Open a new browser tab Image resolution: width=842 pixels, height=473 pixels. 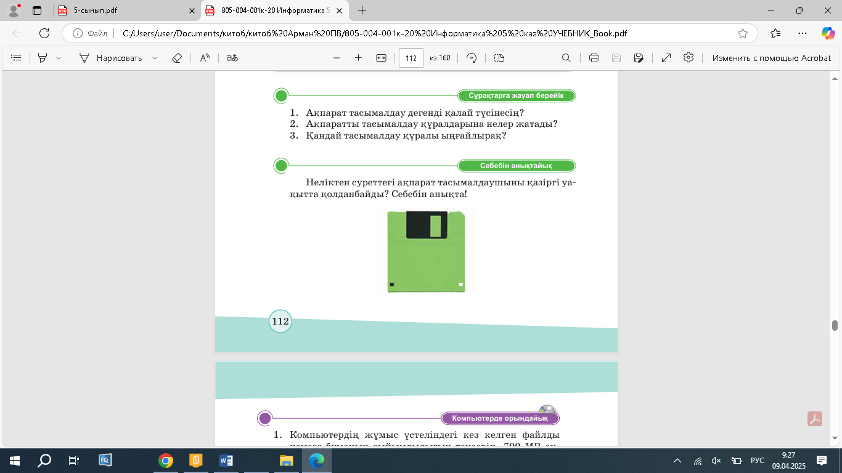362,10
